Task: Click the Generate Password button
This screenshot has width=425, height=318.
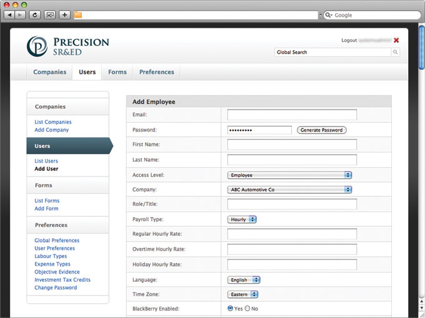Action: (321, 130)
